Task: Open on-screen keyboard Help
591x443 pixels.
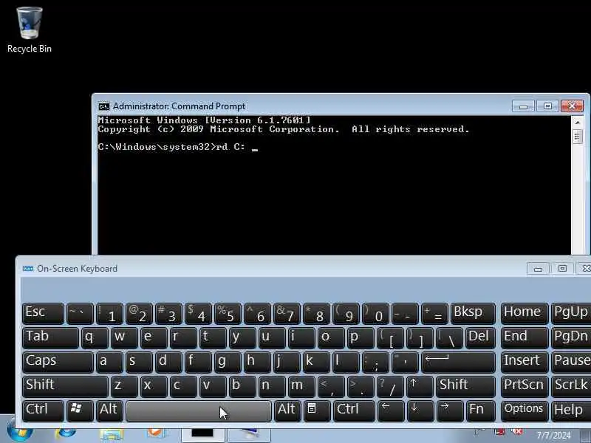Action: tap(571, 411)
